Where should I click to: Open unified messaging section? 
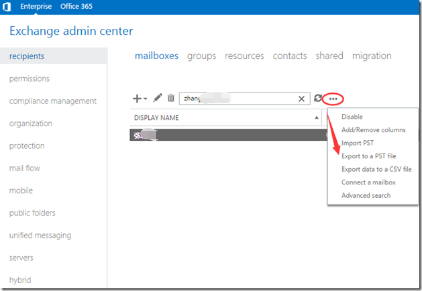(x=40, y=235)
